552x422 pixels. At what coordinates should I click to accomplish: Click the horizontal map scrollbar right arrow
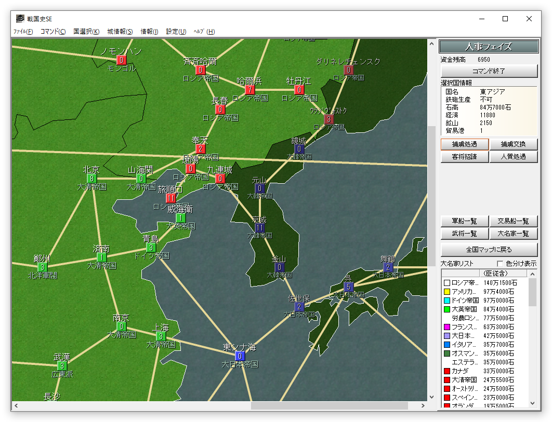point(422,405)
